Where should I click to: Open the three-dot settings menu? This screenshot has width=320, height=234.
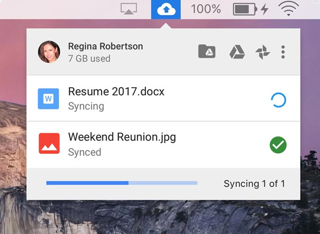283,52
